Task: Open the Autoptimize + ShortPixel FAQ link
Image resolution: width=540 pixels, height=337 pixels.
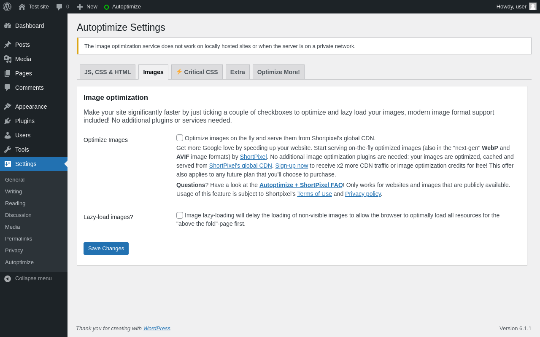Action: point(301,185)
